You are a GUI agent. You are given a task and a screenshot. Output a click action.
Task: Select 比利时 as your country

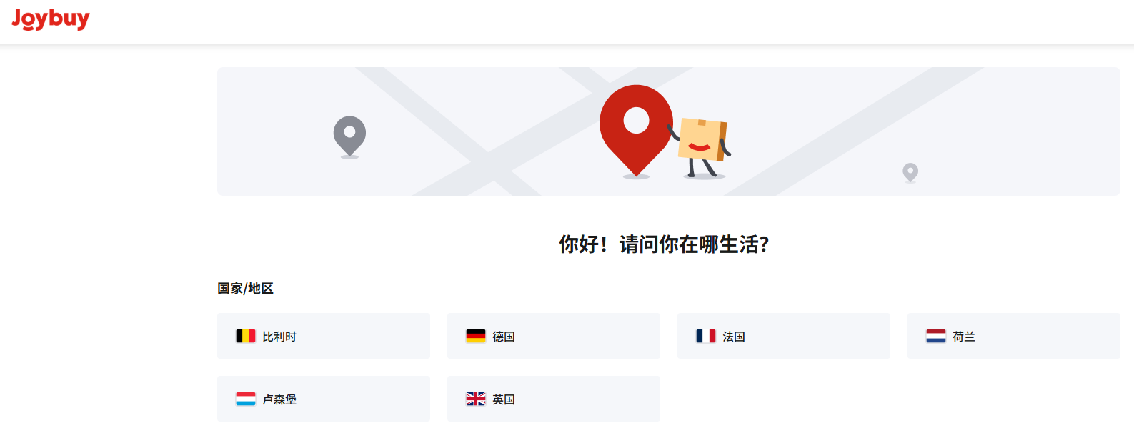pyautogui.click(x=324, y=336)
